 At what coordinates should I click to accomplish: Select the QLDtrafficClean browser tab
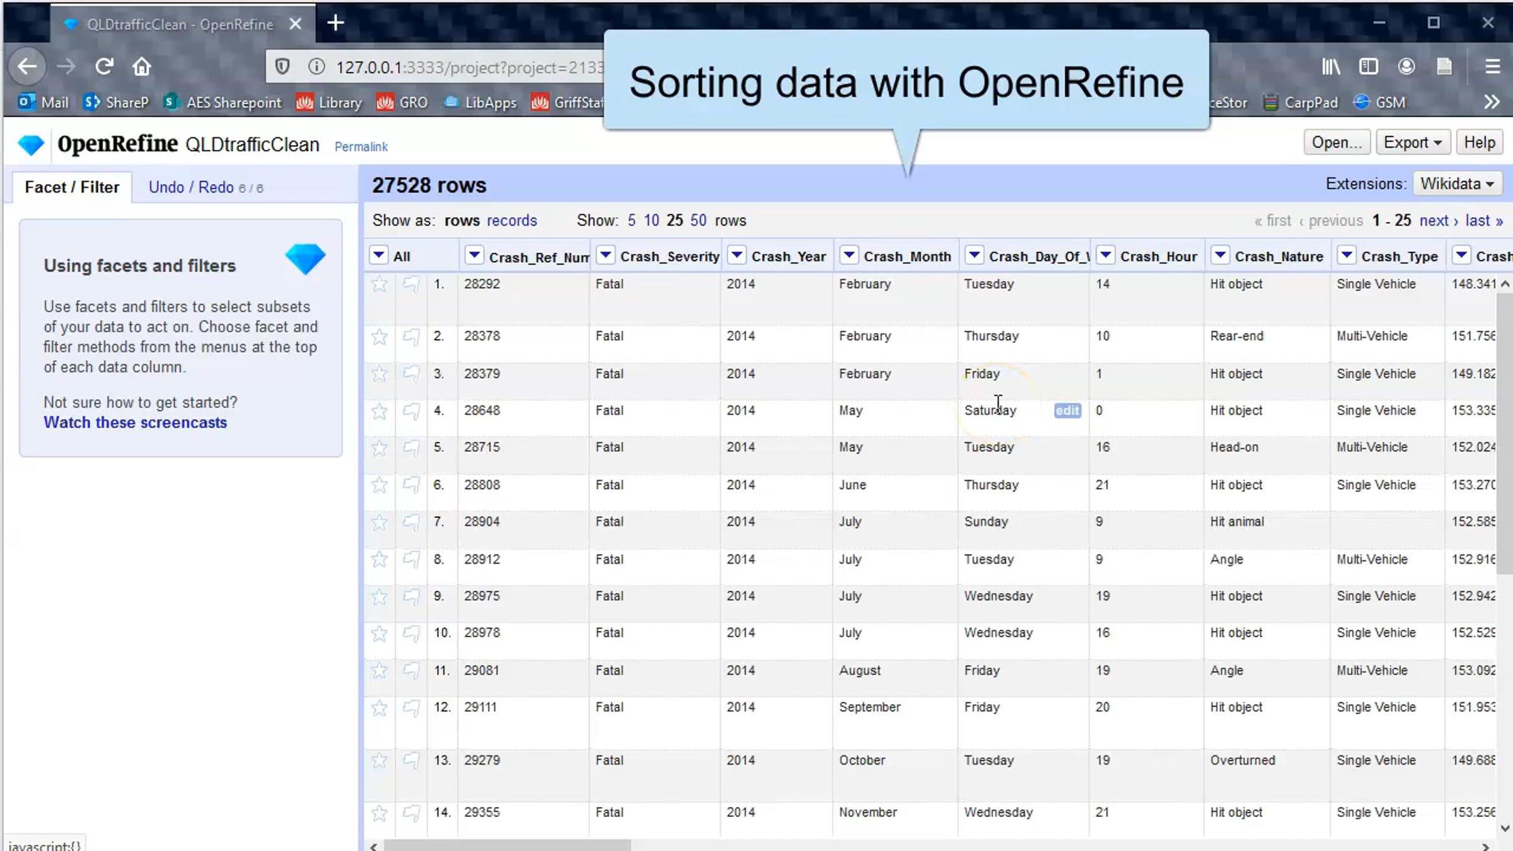[x=183, y=24]
